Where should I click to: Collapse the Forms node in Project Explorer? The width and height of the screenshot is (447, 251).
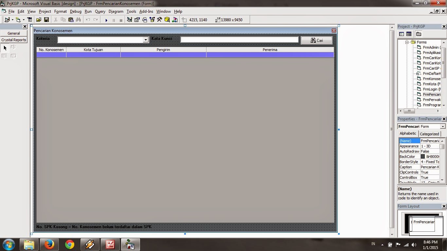[x=407, y=42]
